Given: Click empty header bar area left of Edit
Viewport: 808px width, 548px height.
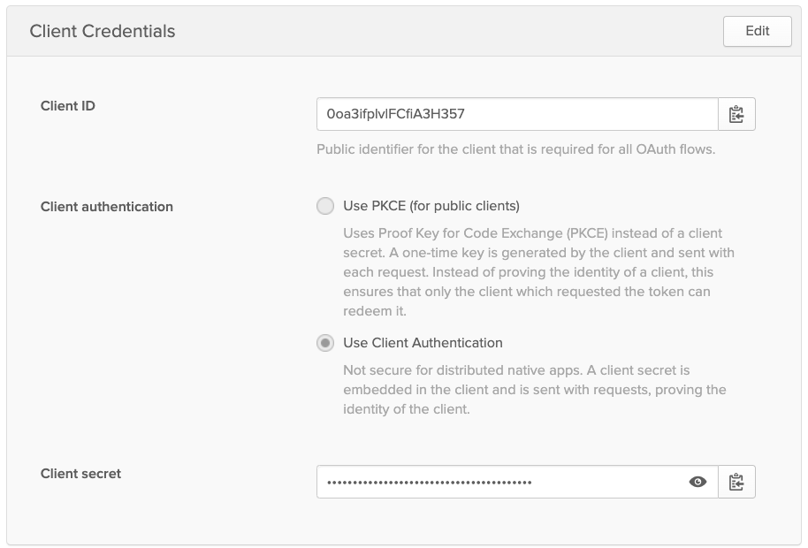Looking at the screenshot, I should click(442, 31).
